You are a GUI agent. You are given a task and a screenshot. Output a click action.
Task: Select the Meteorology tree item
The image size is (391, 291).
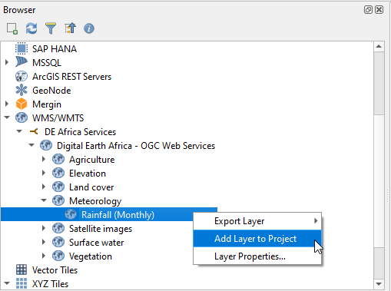point(95,201)
